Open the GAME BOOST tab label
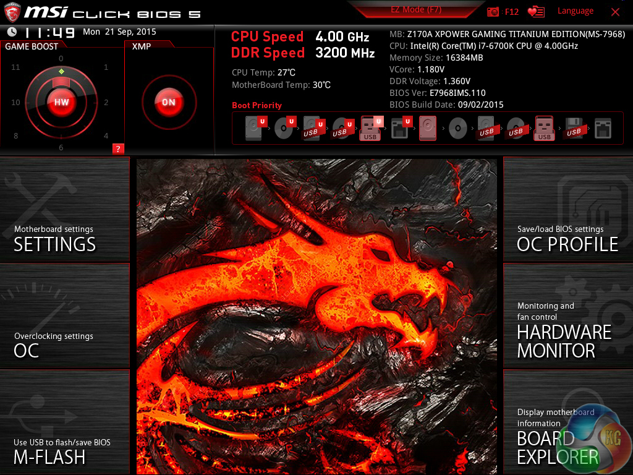Screen dimensions: 633x475 pyautogui.click(x=32, y=46)
